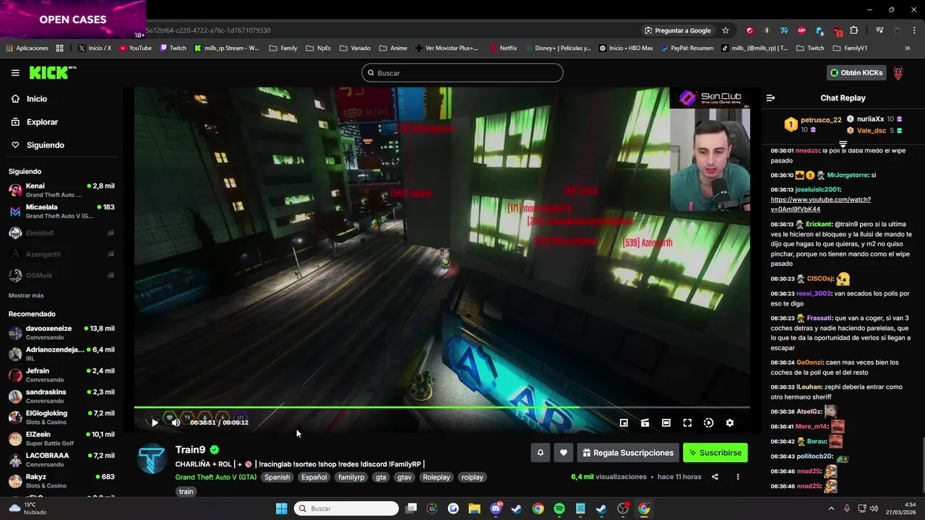925x520 pixels.
Task: Go to the Kick logo homepage
Action: pos(53,72)
